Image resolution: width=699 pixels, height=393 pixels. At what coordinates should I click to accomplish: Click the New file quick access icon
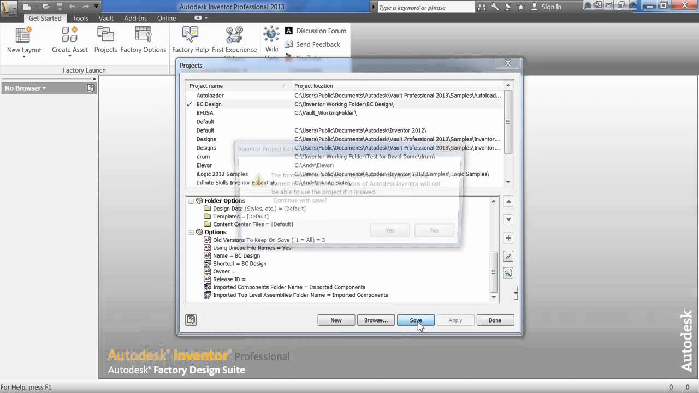coord(27,7)
